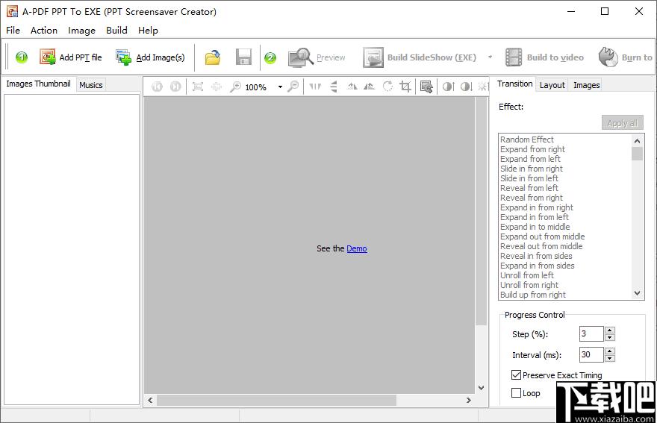Click the Build to video label
The width and height of the screenshot is (657, 423).
click(x=555, y=57)
